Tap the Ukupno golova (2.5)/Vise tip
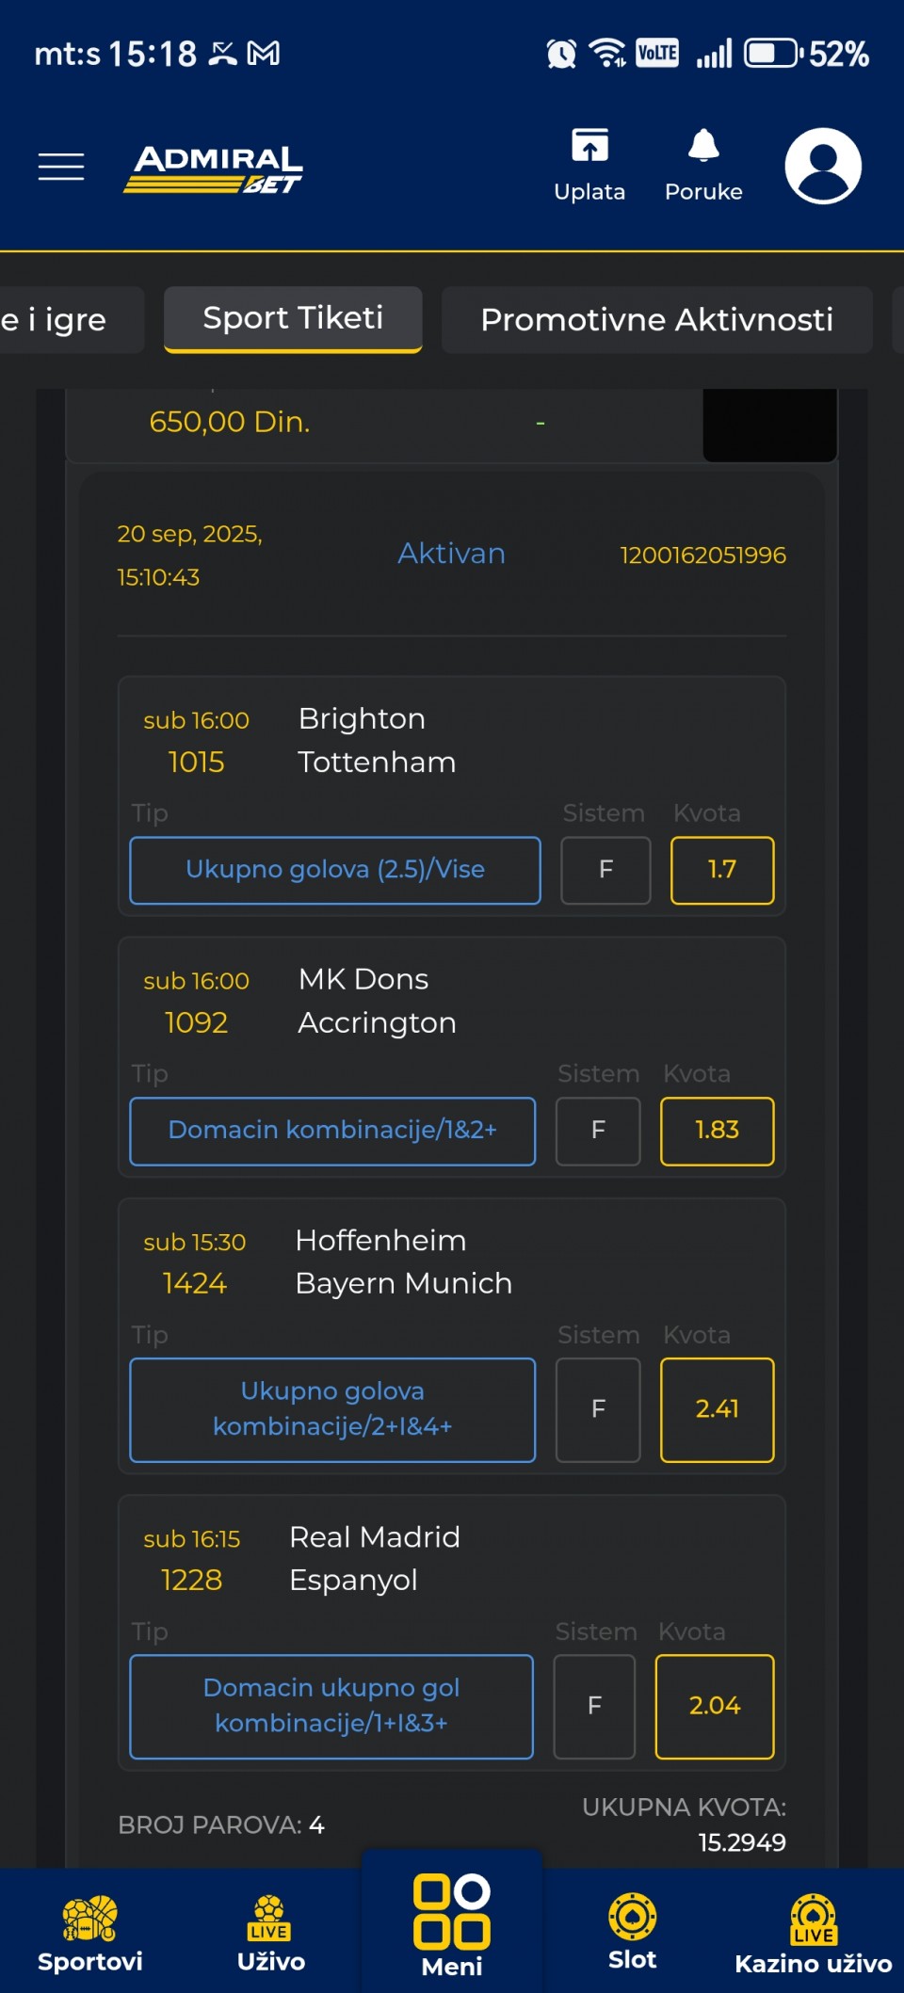This screenshot has height=1993, width=904. click(x=335, y=870)
